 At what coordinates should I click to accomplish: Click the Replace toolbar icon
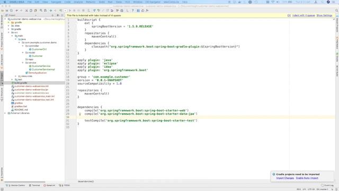tap(45, 11)
